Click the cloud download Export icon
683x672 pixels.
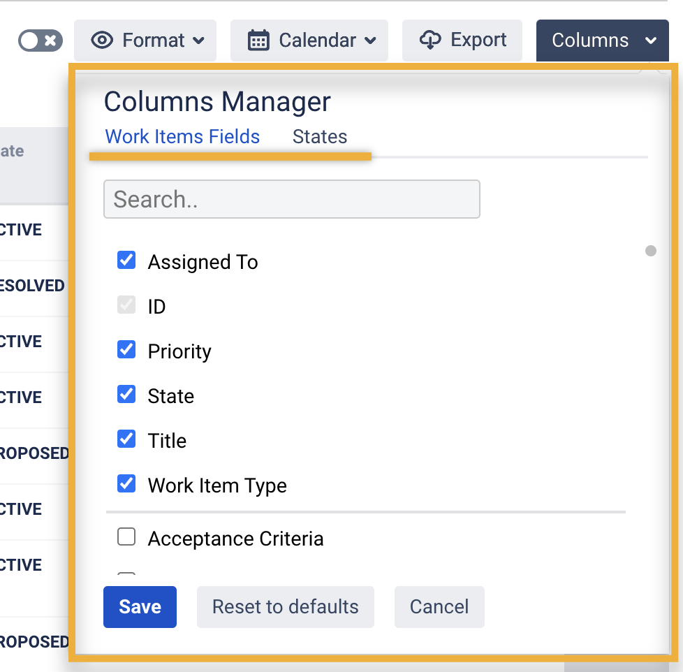pyautogui.click(x=430, y=41)
